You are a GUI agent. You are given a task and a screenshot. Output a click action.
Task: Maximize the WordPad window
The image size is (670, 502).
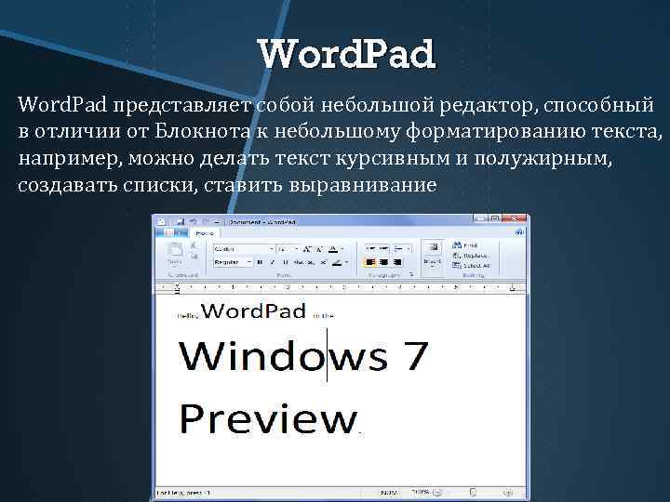[495, 218]
